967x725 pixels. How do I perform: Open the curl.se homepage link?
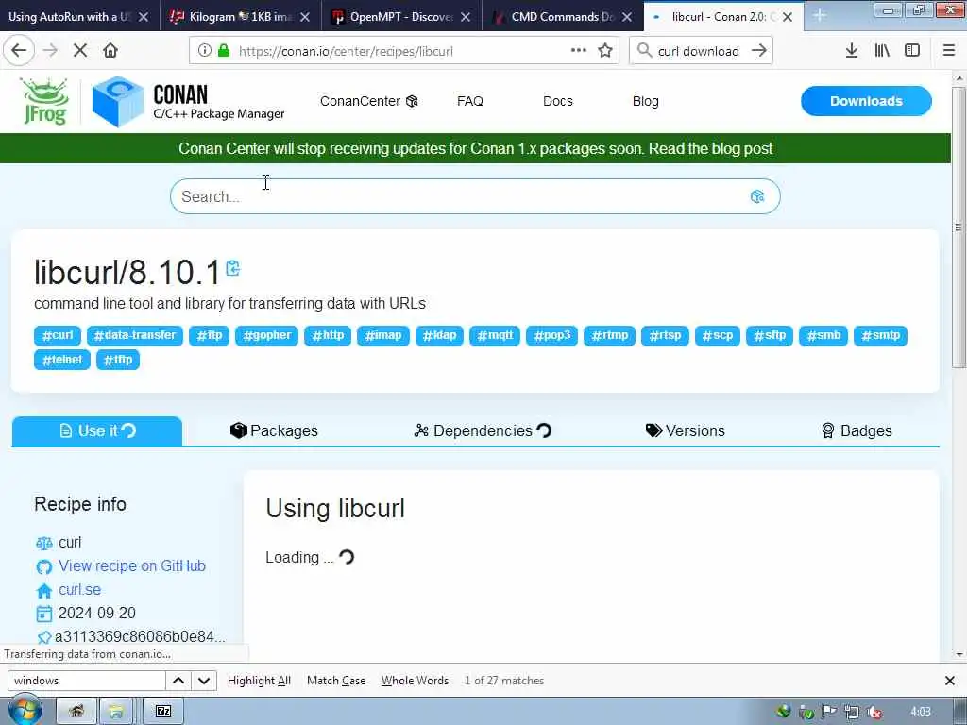[x=79, y=589]
